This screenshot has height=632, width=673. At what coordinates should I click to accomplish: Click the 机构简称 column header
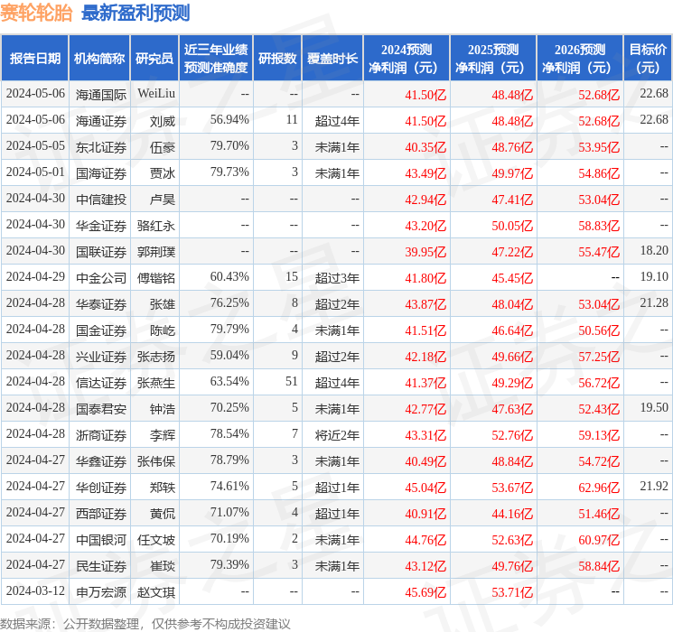coord(99,59)
